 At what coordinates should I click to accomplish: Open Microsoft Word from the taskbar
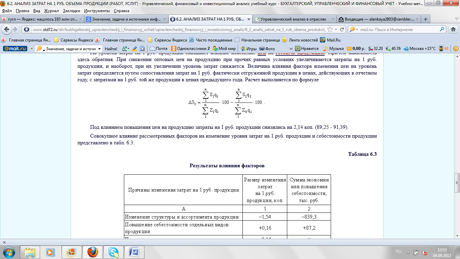pyautogui.click(x=134, y=252)
